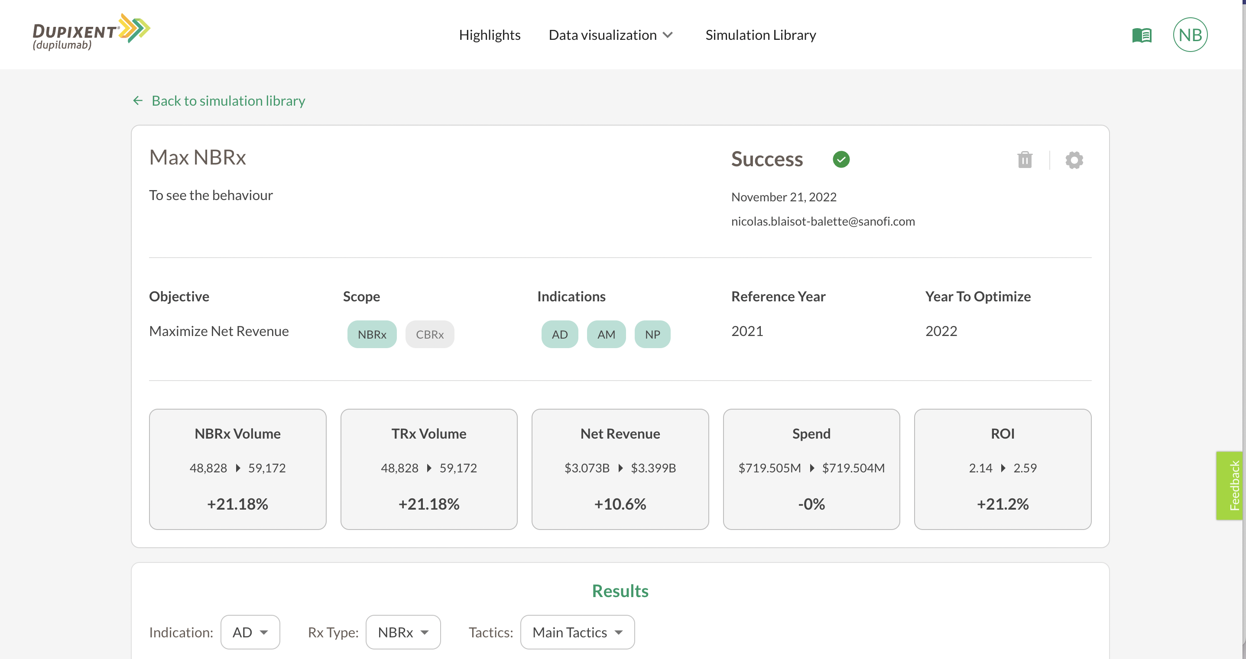Open the Tactics Main Tactics dropdown
1246x659 pixels.
pyautogui.click(x=578, y=632)
